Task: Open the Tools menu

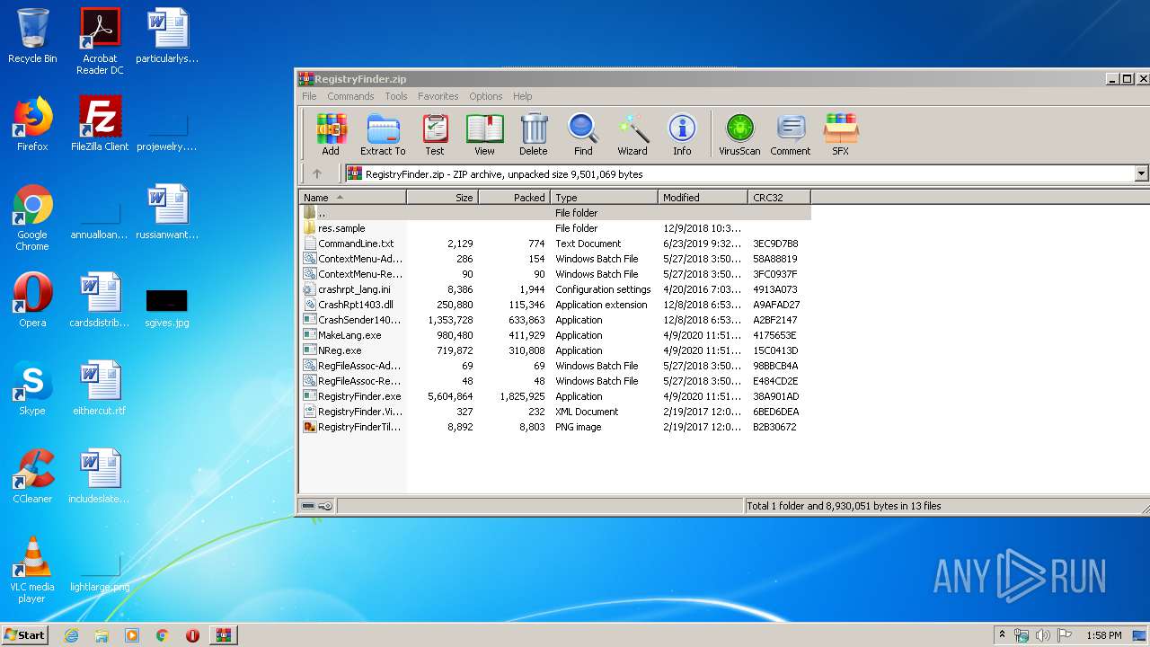Action: tap(396, 96)
